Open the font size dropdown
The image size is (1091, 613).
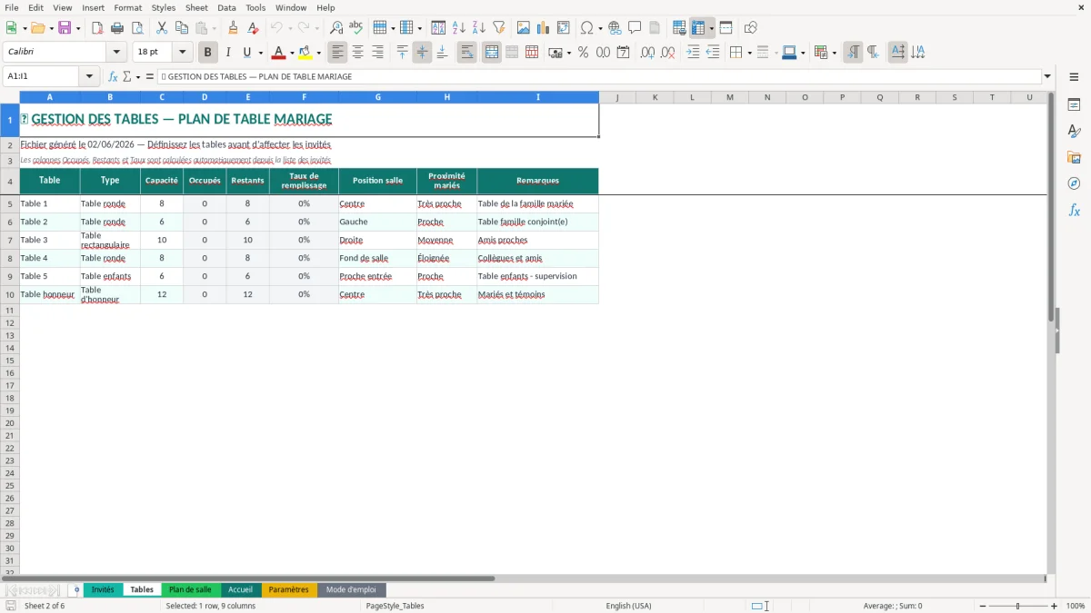click(182, 53)
